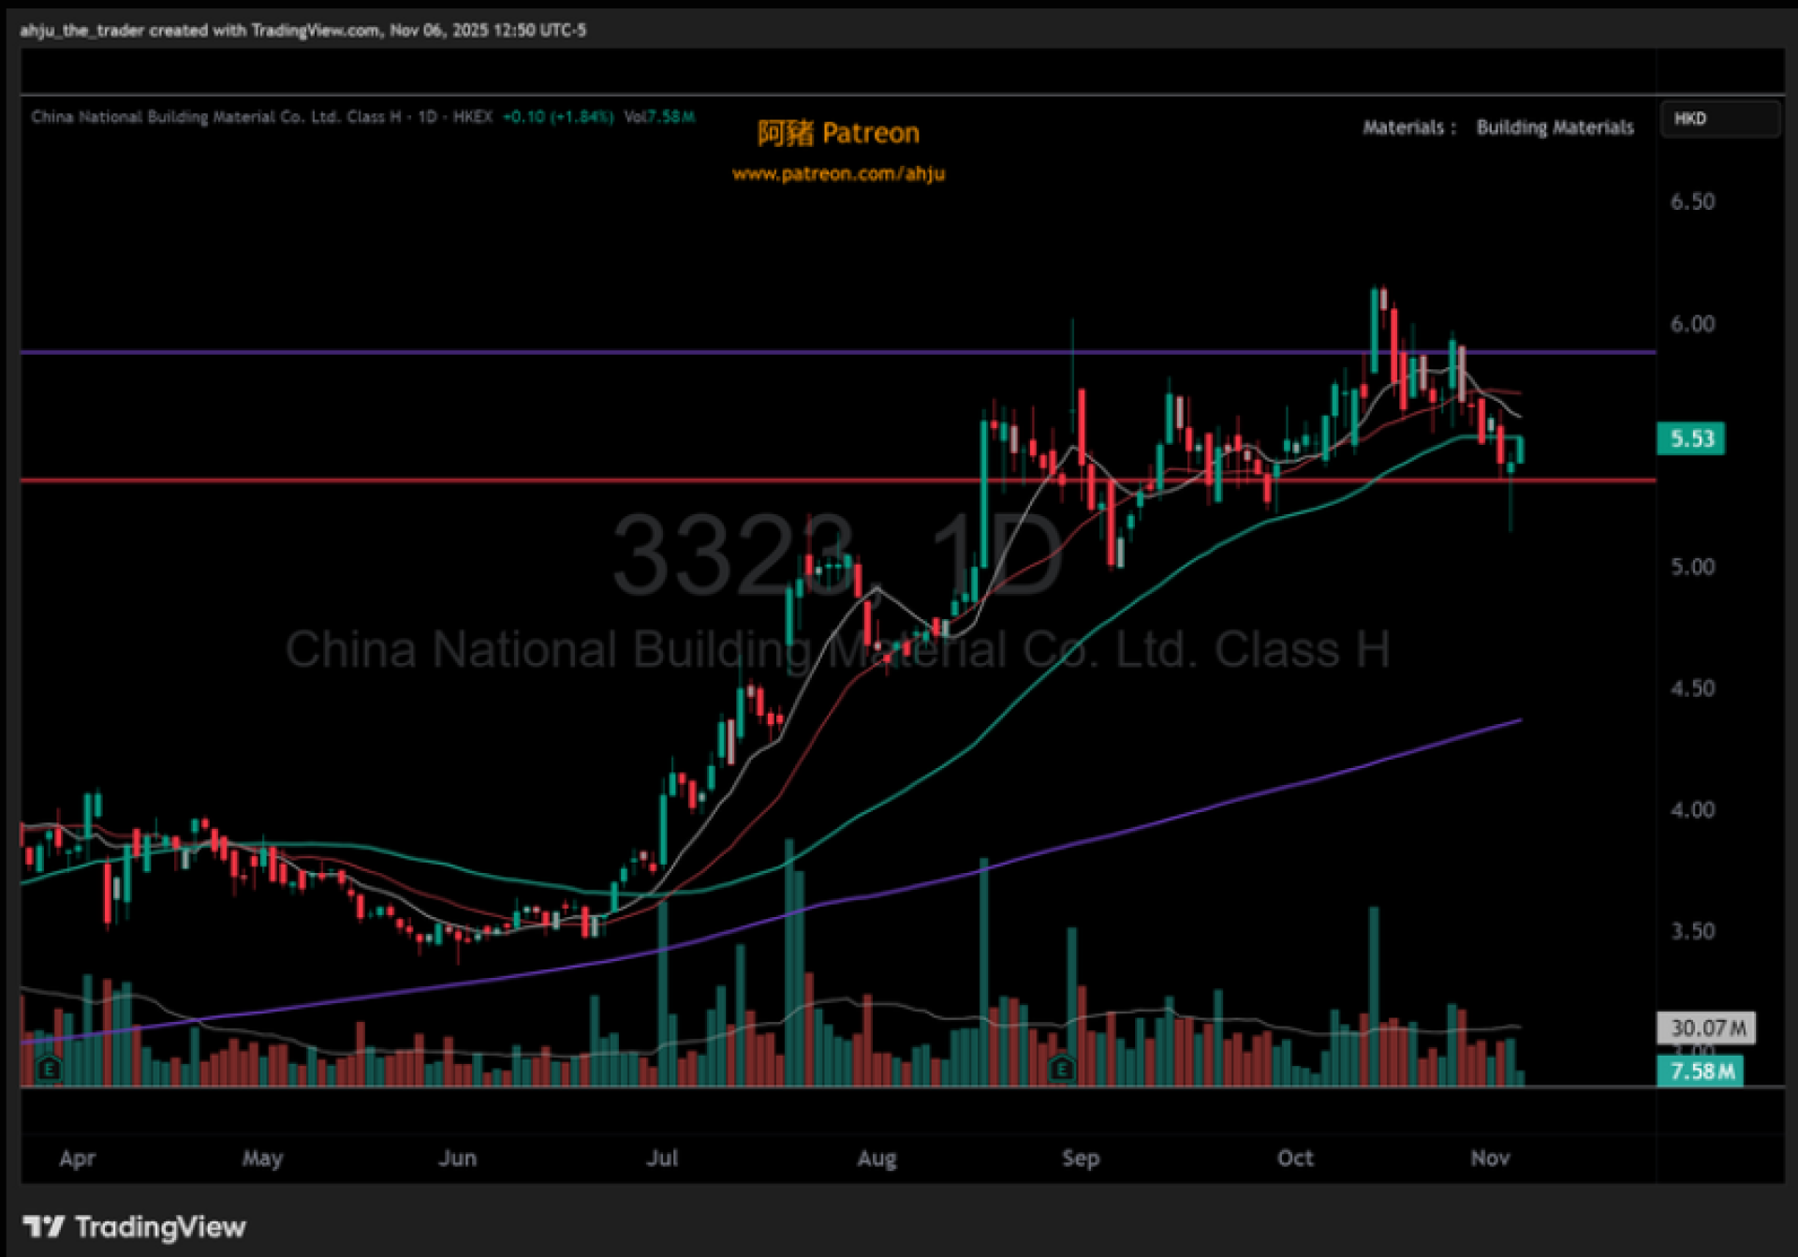Click the 30.07M volume average label
The height and width of the screenshot is (1257, 1798).
pos(1706,1028)
